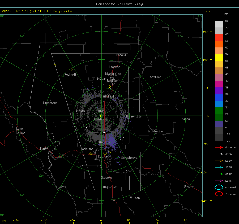The height and width of the screenshot is (224, 239).
Task: Click the white plus marker east of ThreeHills
Action: [150, 107]
